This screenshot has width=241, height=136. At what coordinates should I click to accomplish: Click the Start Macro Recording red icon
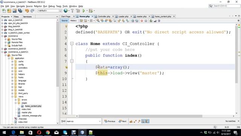(142, 21)
